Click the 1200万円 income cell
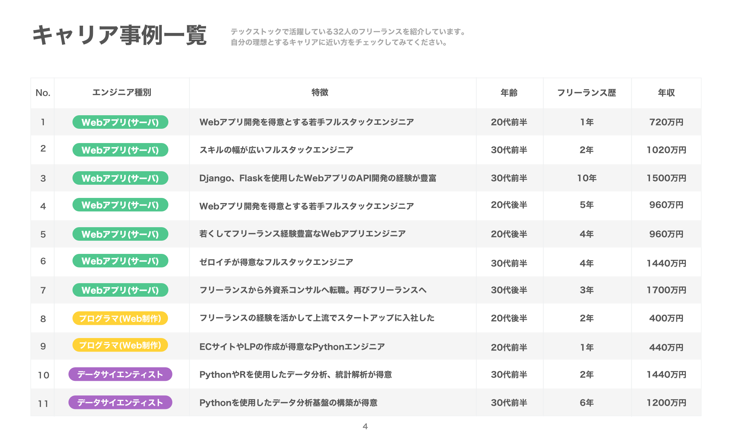This screenshot has height=439, width=732. point(666,403)
